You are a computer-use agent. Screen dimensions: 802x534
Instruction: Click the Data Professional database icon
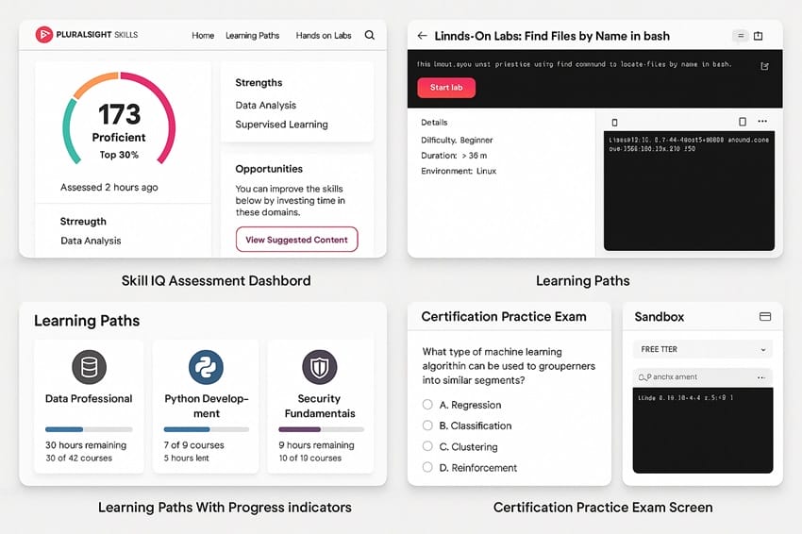[x=89, y=367]
